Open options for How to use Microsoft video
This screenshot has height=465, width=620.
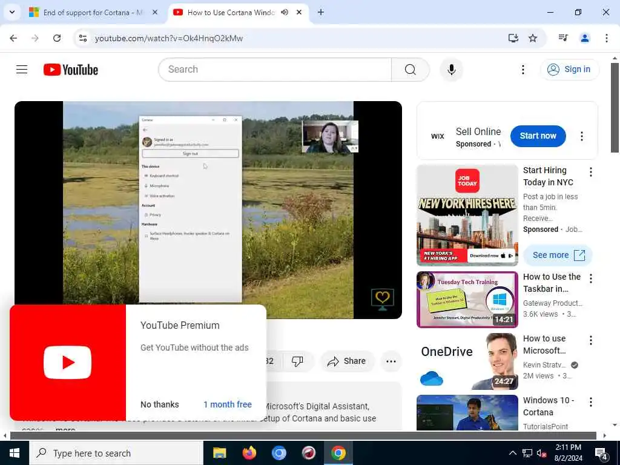tap(591, 340)
